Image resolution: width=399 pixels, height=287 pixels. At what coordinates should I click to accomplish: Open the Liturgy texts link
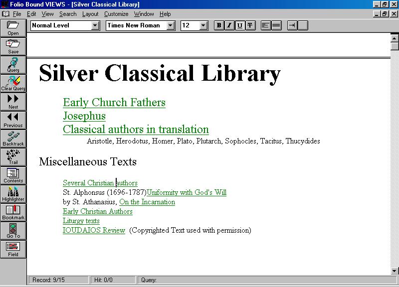pyautogui.click(x=81, y=221)
